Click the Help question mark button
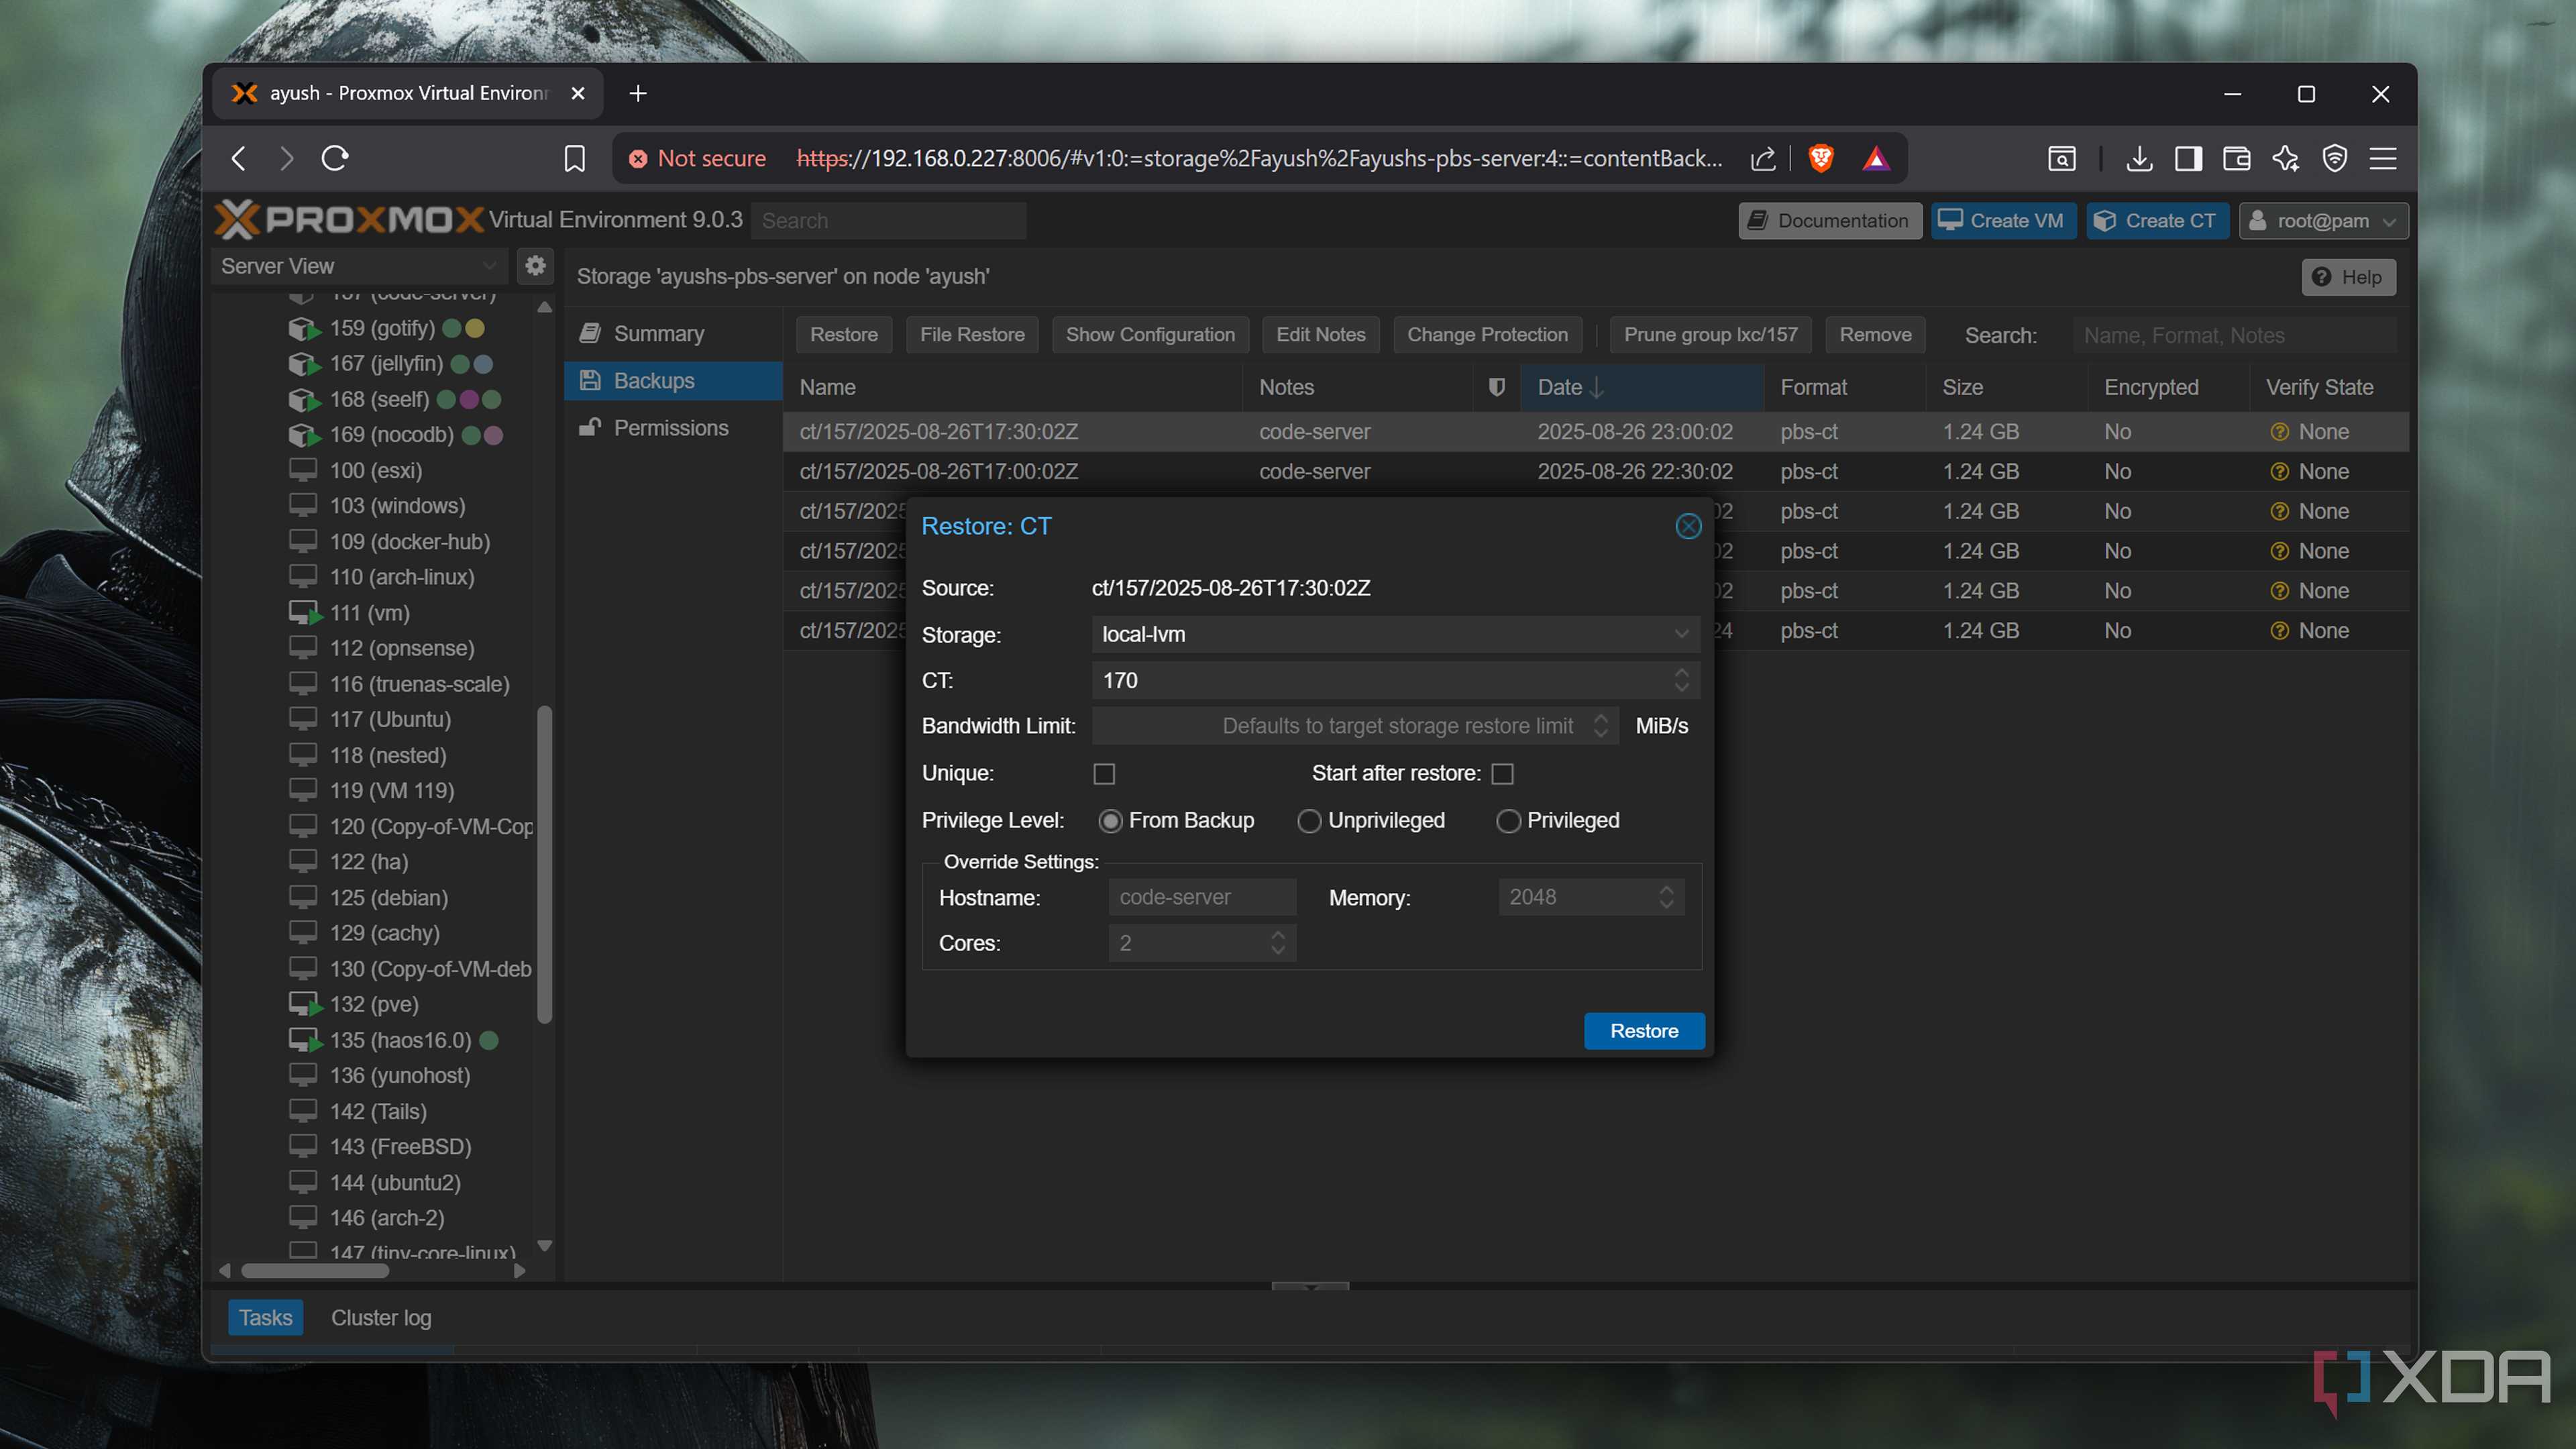This screenshot has height=1449, width=2576. pos(2348,277)
